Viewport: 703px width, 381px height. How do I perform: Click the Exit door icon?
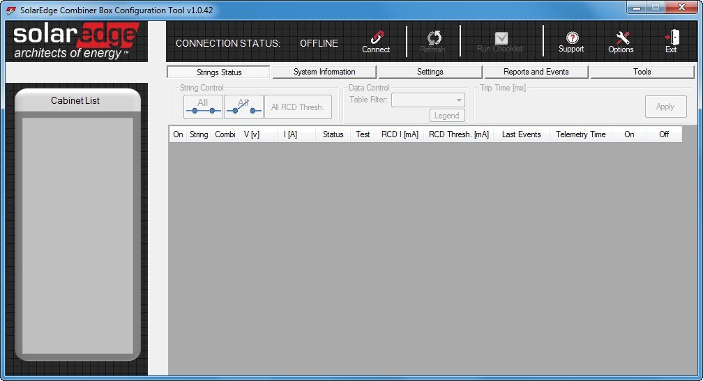[x=672, y=38]
